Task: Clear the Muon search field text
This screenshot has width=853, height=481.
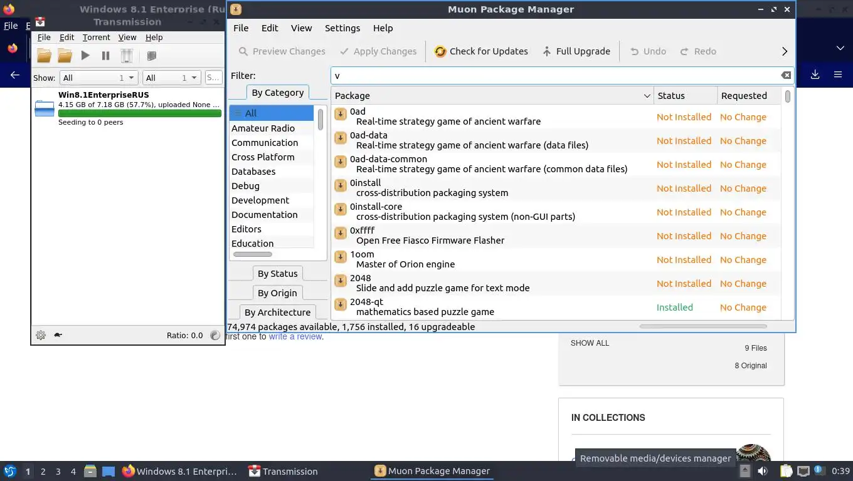Action: (x=786, y=75)
